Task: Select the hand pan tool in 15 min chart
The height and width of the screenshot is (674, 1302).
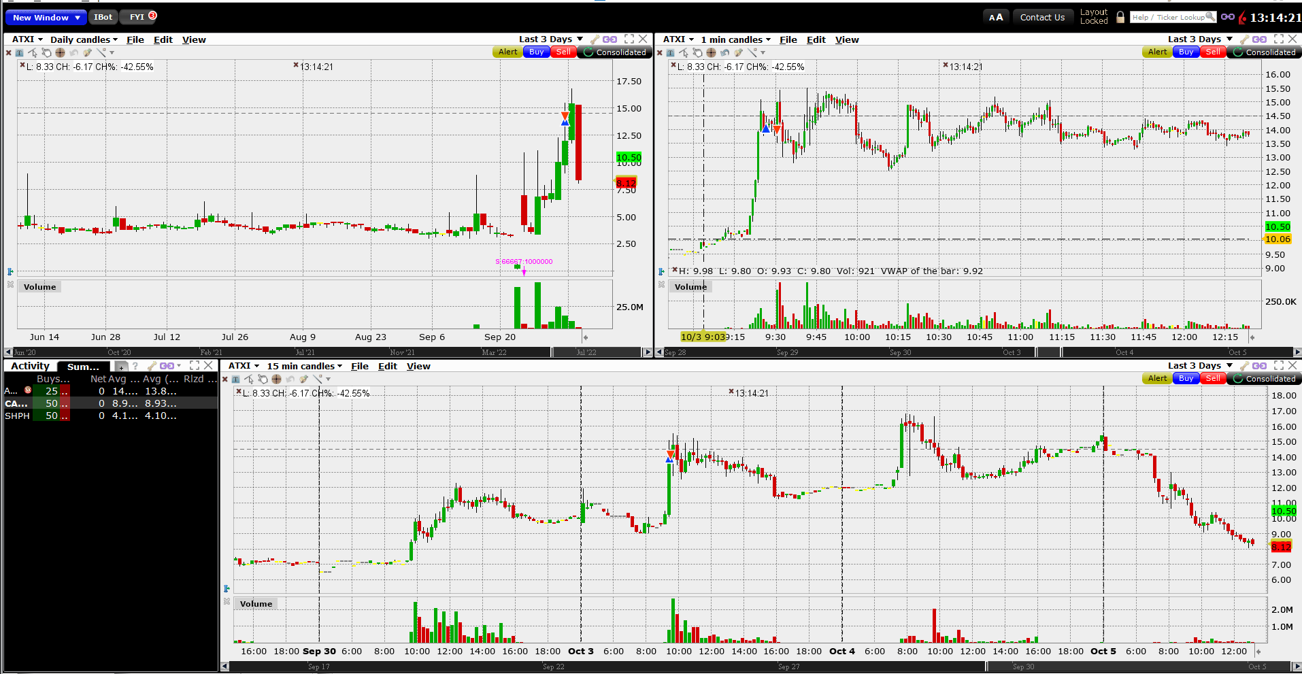Action: pos(263,379)
